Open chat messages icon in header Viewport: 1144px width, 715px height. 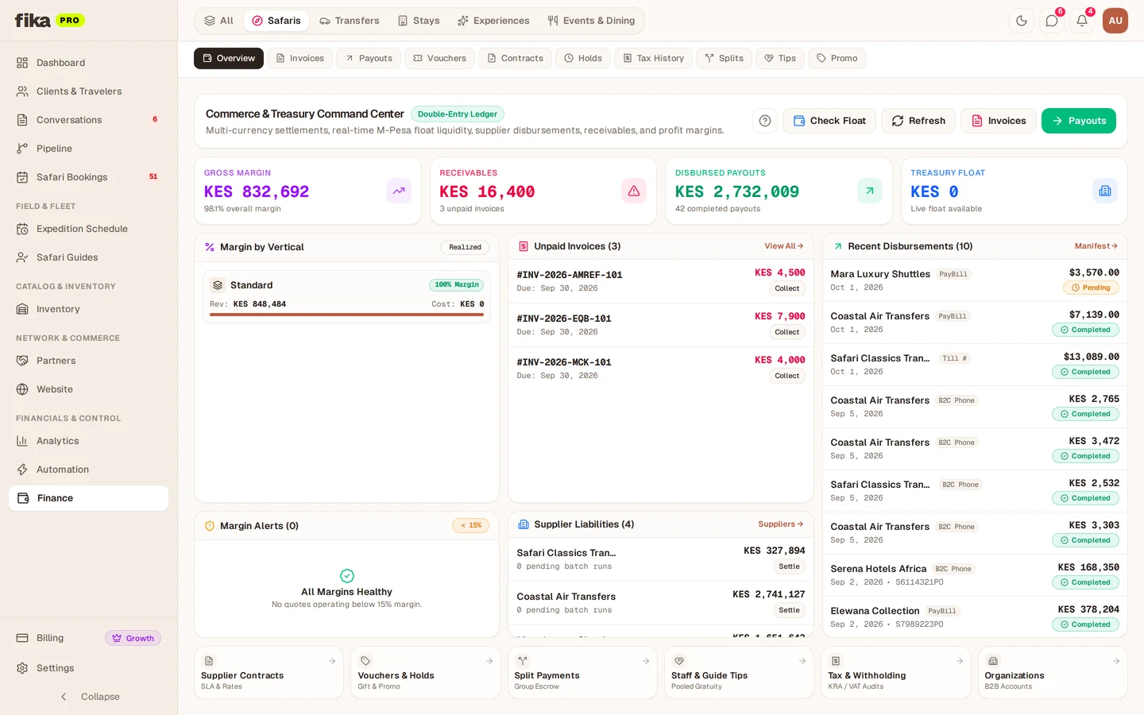[1052, 21]
